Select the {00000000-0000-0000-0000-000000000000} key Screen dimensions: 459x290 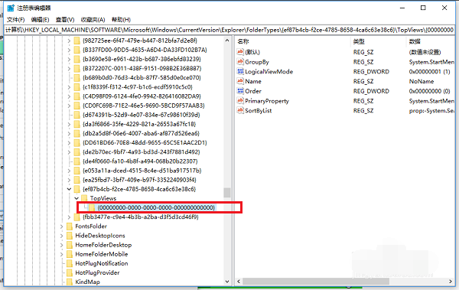tap(156, 207)
